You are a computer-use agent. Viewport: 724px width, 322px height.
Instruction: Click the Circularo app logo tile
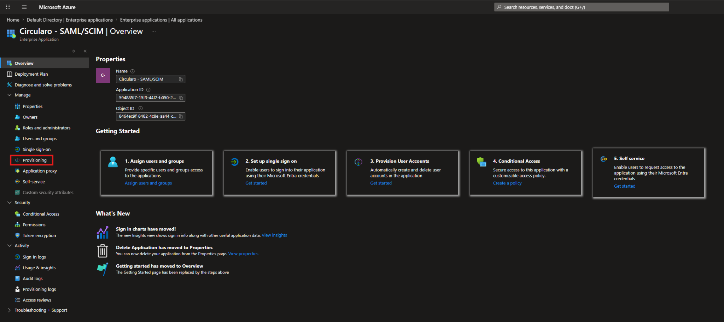coord(103,75)
